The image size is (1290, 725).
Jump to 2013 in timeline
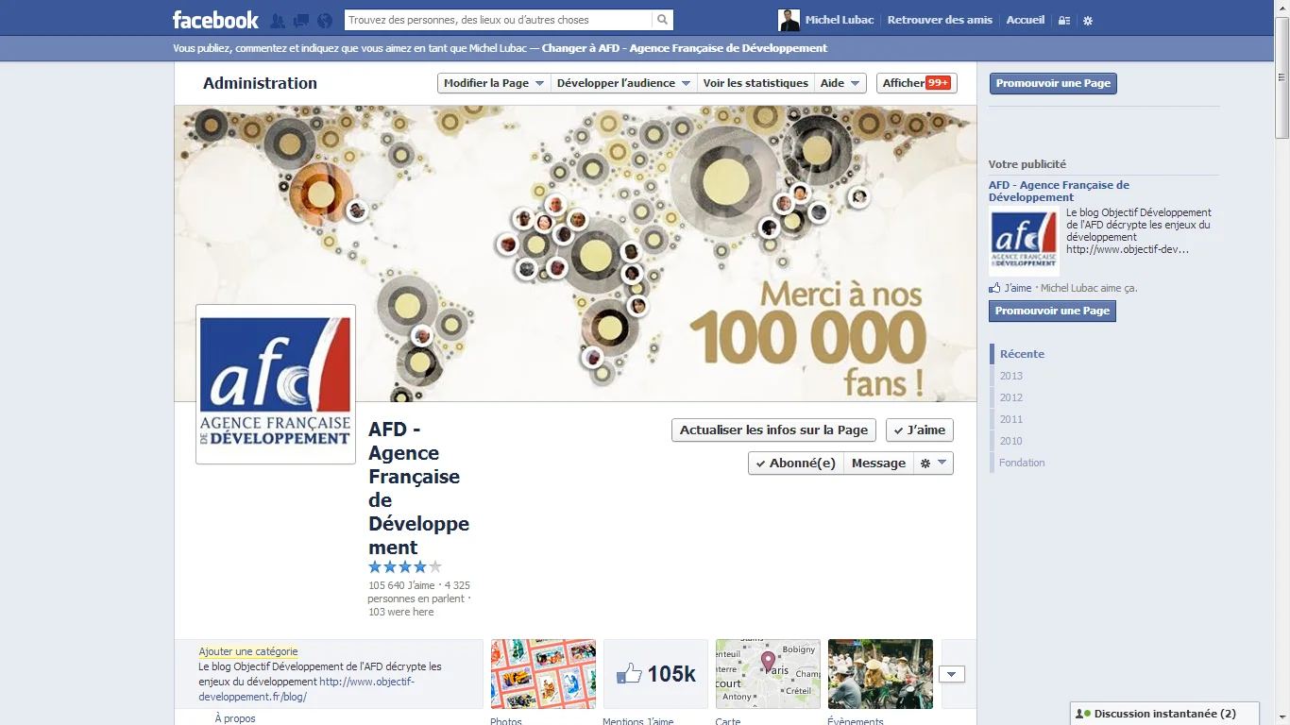click(1011, 376)
